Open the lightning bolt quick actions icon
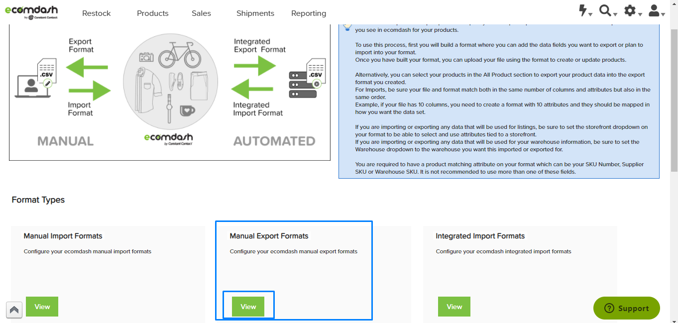The width and height of the screenshot is (678, 323). point(583,10)
